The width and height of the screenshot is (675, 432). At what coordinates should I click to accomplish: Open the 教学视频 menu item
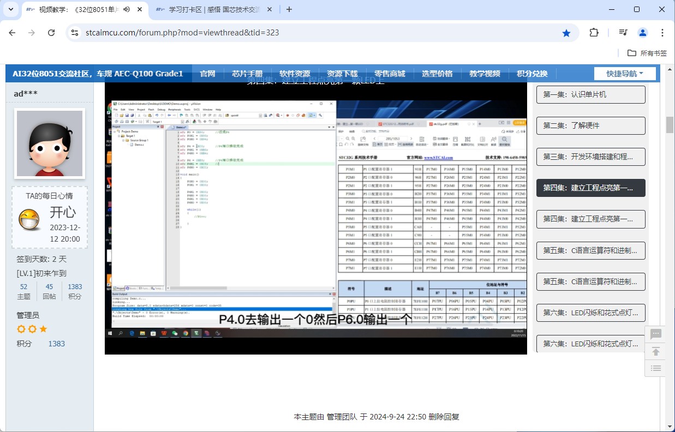click(x=485, y=74)
